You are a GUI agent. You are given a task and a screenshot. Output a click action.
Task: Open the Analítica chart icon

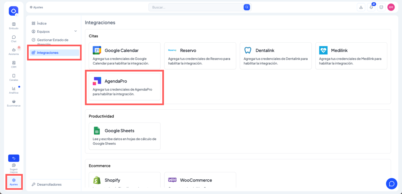pyautogui.click(x=14, y=89)
